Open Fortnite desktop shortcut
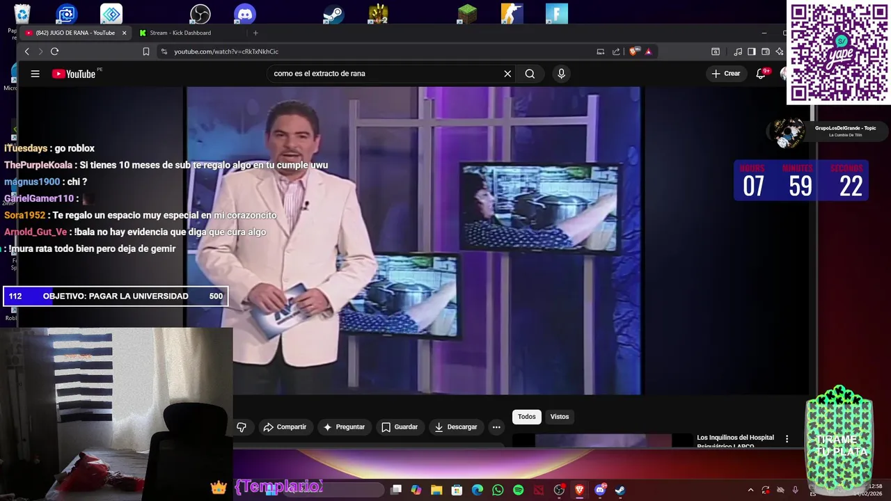 click(x=557, y=14)
